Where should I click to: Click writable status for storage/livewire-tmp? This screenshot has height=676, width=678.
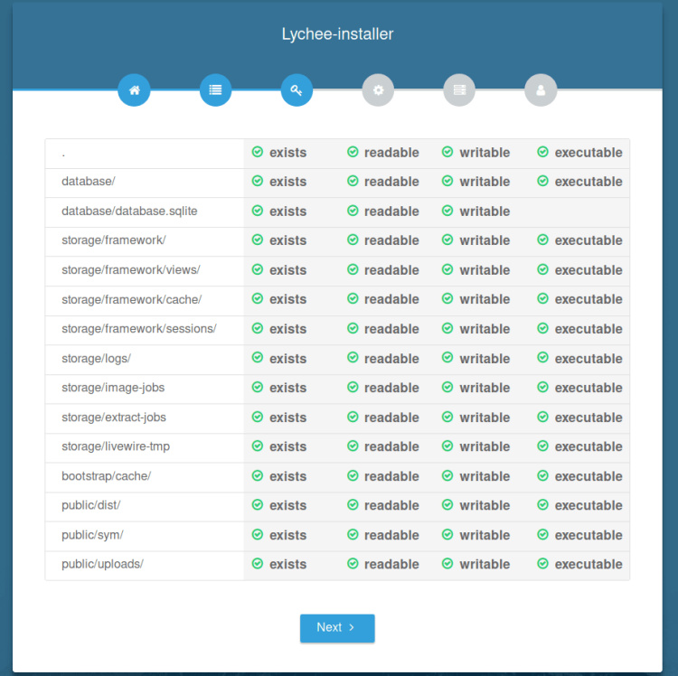click(x=484, y=446)
